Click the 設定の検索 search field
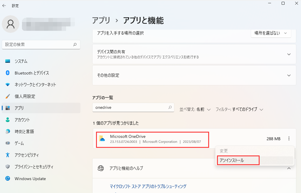 coord(41,45)
